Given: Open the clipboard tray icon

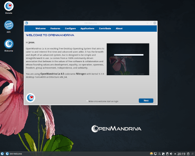Looking at the screenshot, I should tap(167, 154).
